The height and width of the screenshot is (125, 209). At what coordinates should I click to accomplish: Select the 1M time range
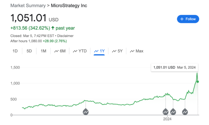tap(43, 51)
